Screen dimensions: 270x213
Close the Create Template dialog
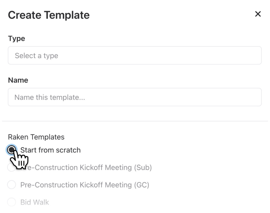point(258,14)
